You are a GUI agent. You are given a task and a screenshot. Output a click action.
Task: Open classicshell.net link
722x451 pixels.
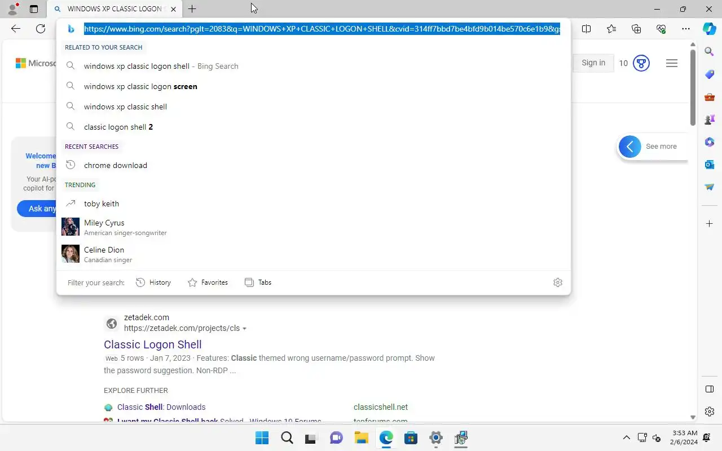[x=381, y=407]
